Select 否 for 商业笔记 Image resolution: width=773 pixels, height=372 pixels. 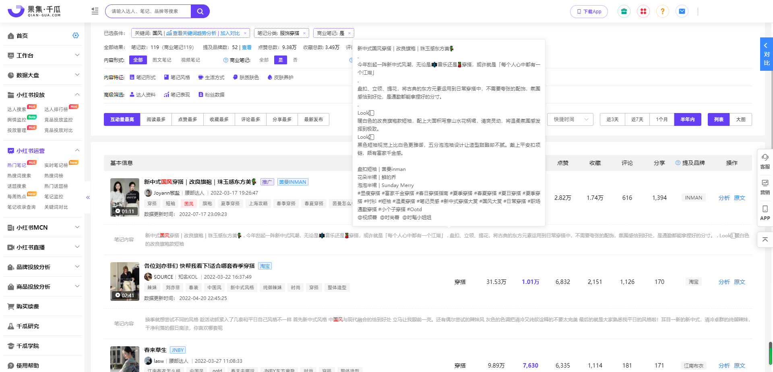[x=295, y=60]
